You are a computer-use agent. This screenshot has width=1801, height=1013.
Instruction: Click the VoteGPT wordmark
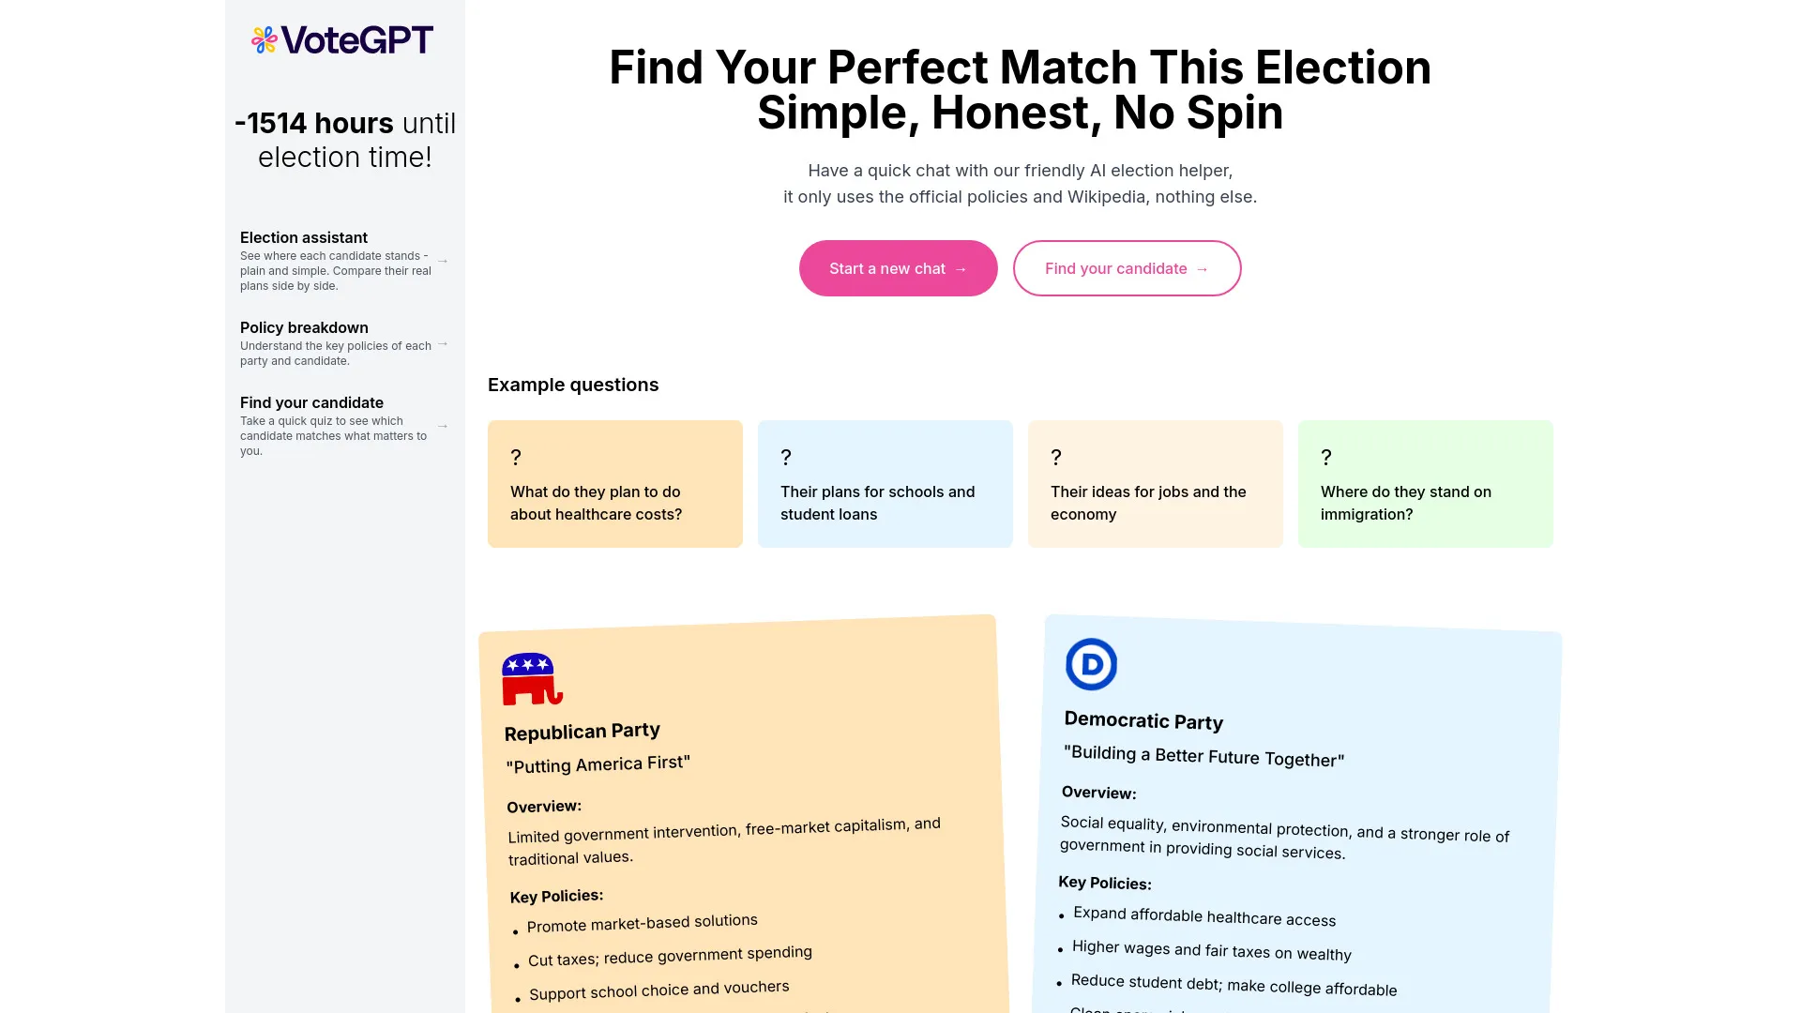point(356,39)
